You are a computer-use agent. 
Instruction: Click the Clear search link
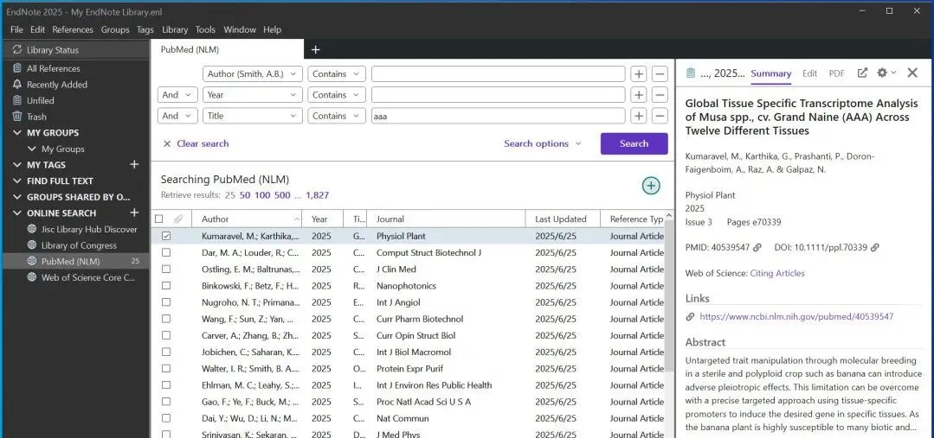coord(203,143)
